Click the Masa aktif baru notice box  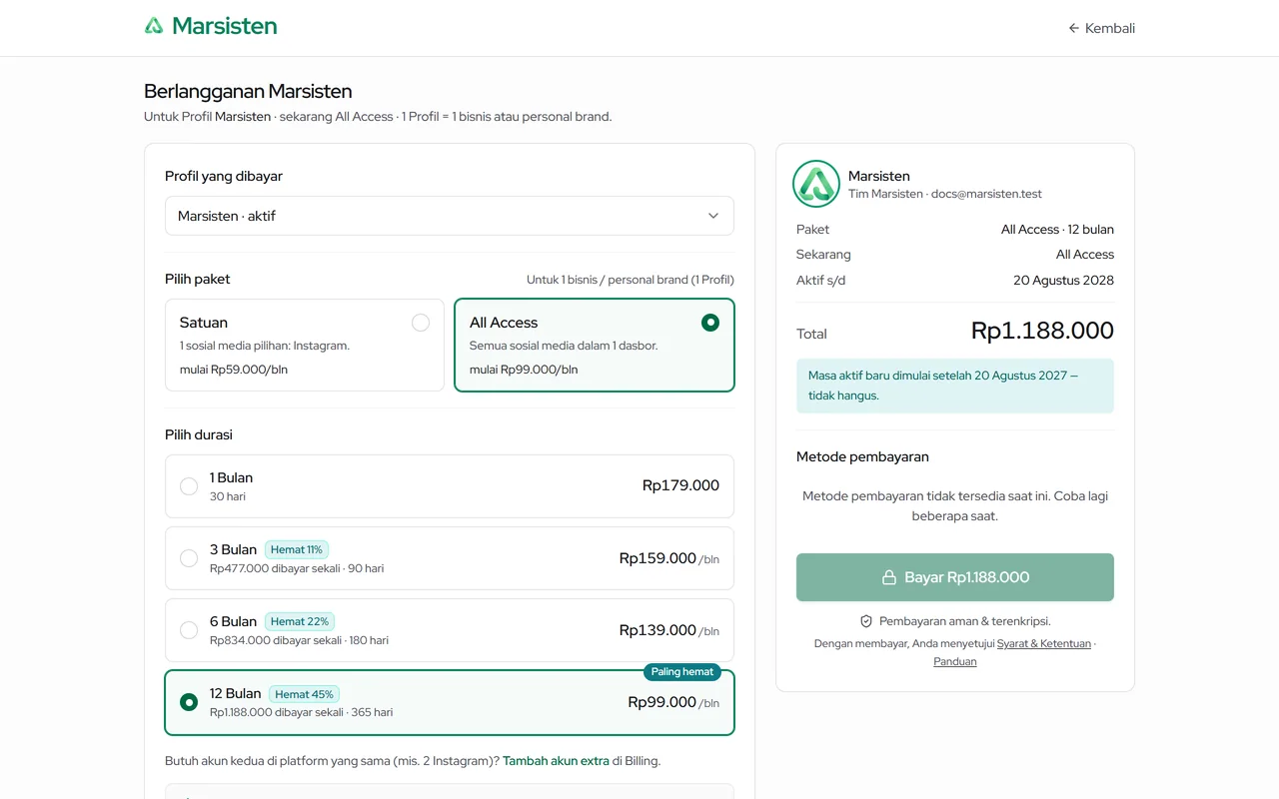click(955, 386)
